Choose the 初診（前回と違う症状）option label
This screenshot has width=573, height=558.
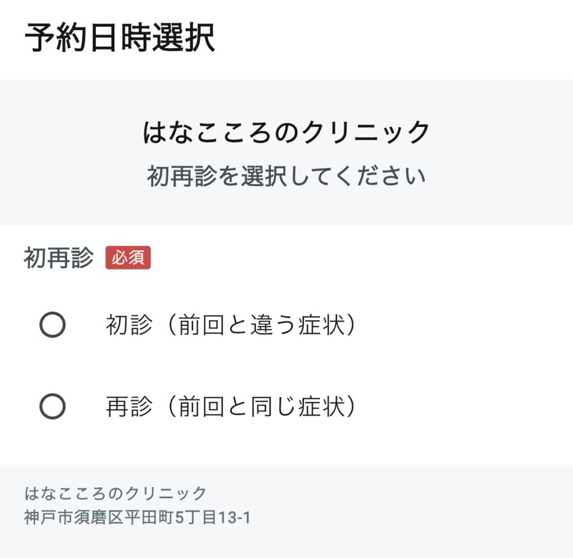231,325
